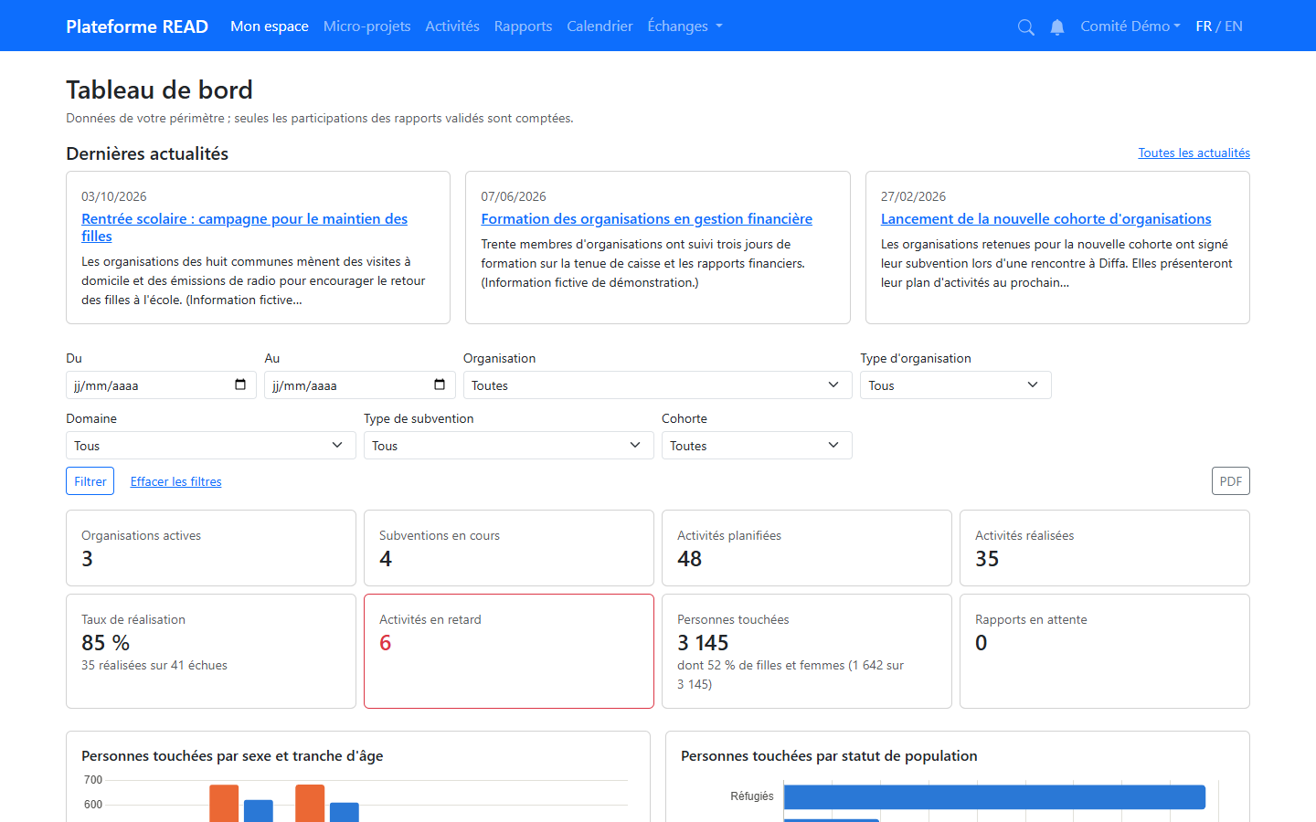Click the Activités planifiées card
This screenshot has width=1316, height=822.
807,548
